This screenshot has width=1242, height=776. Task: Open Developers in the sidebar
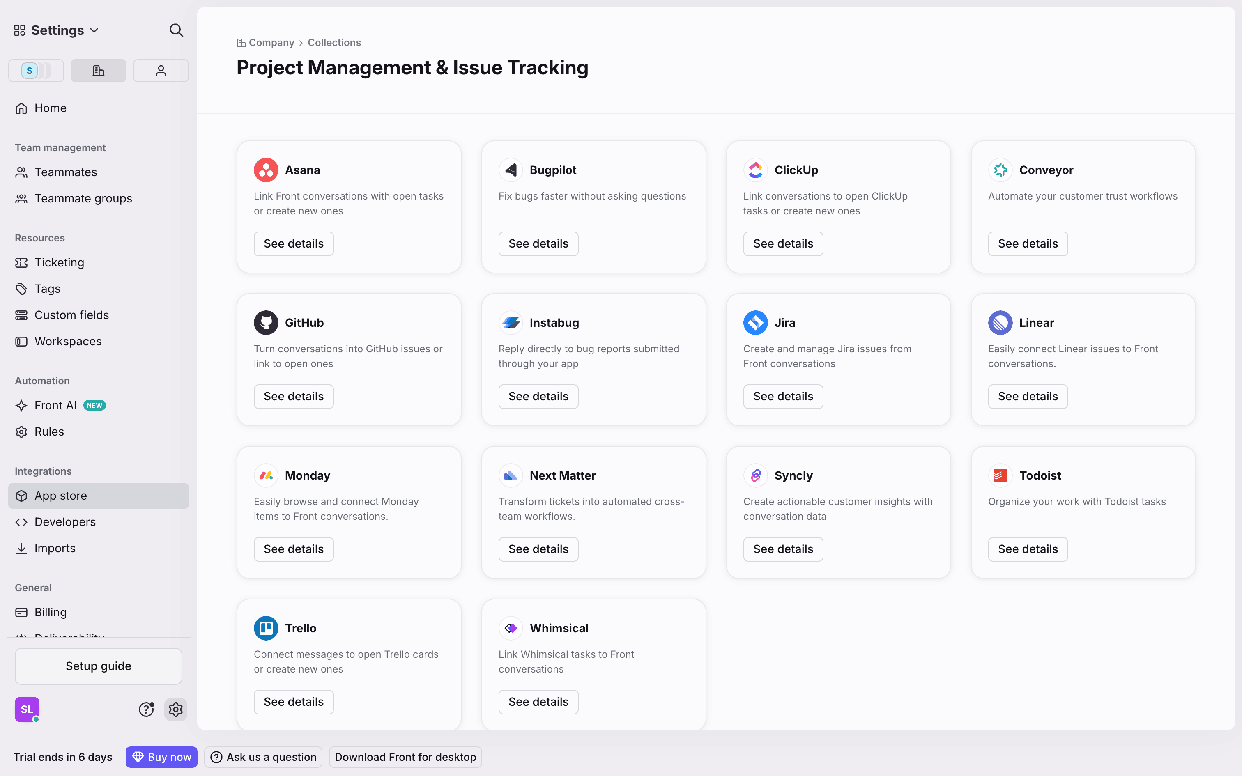click(65, 522)
